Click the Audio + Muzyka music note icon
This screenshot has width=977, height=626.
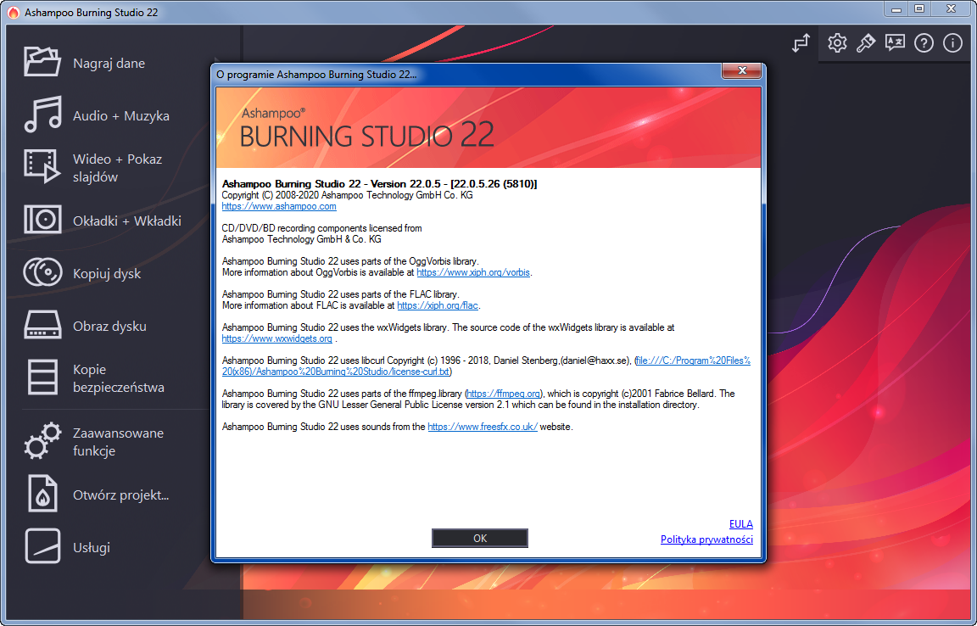42,115
